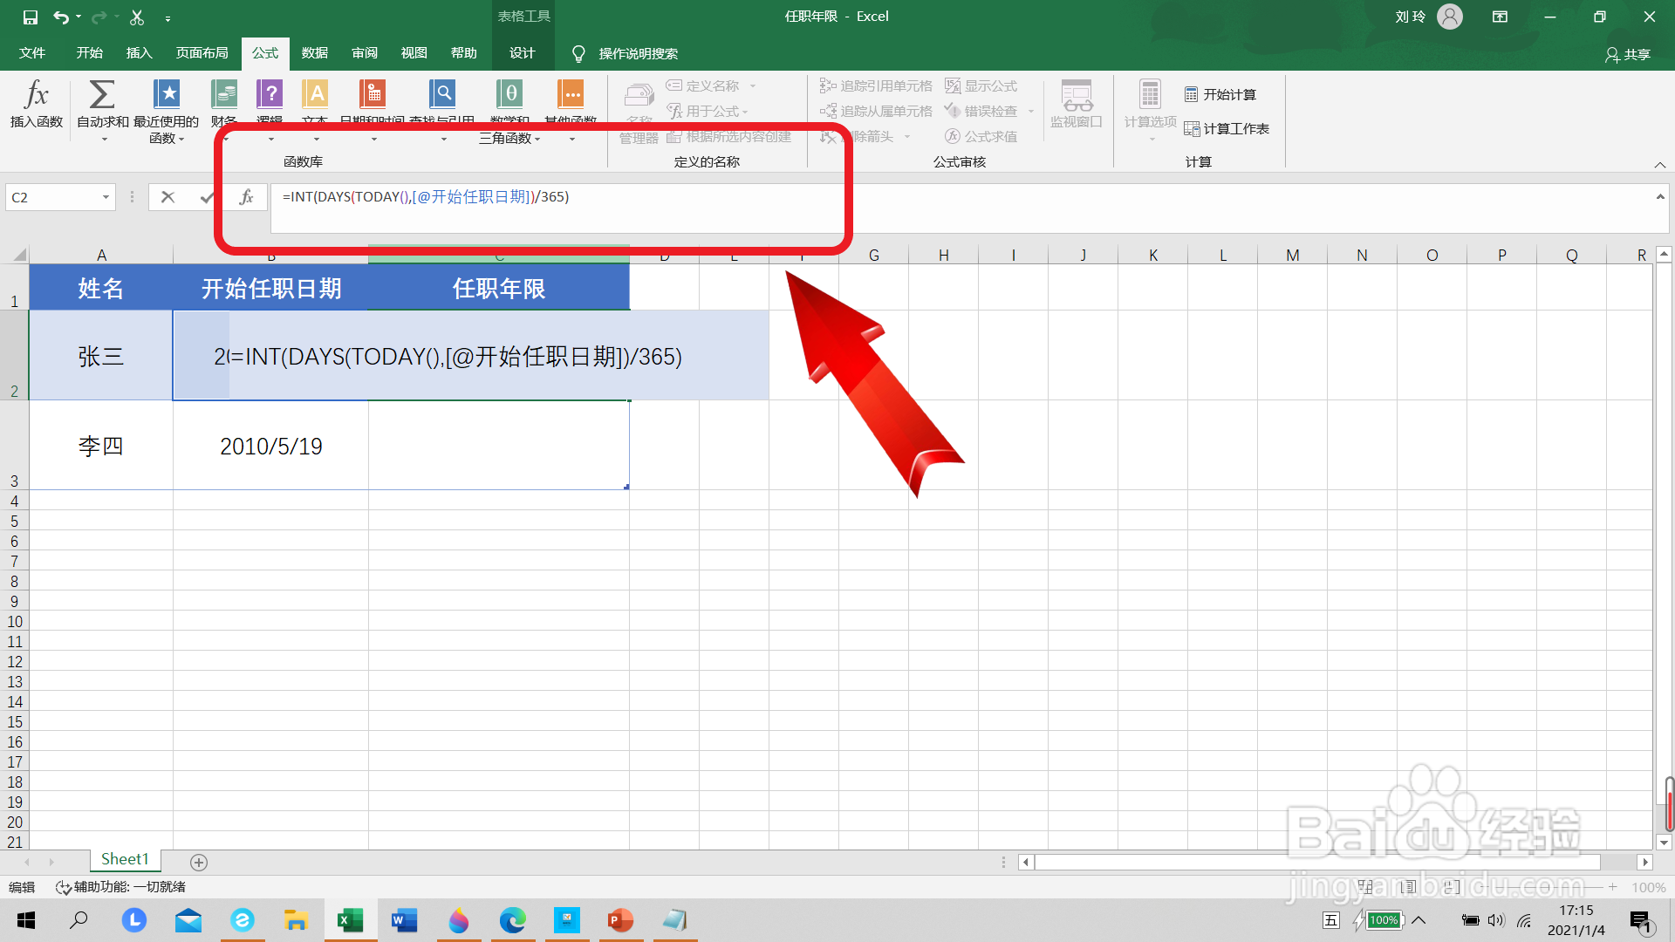The height and width of the screenshot is (942, 1675).
Task: Open the Lookup and Reference functions icon
Action: [442, 94]
